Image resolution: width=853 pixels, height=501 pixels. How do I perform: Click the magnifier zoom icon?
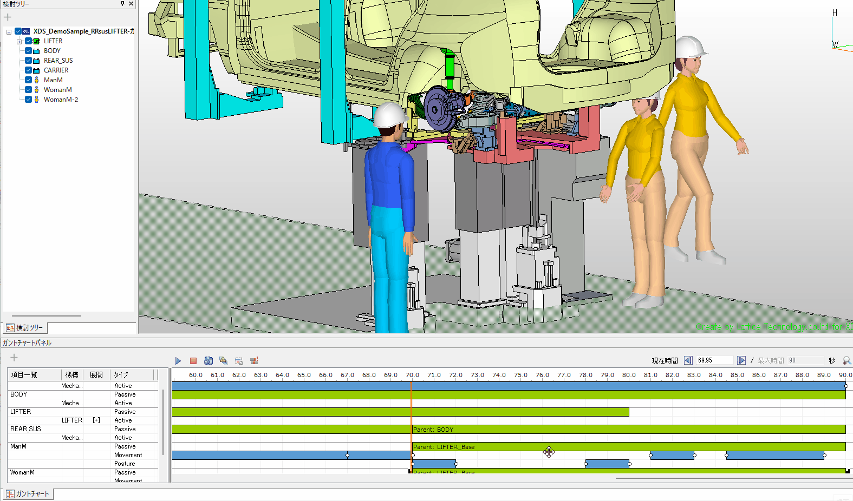tap(847, 360)
